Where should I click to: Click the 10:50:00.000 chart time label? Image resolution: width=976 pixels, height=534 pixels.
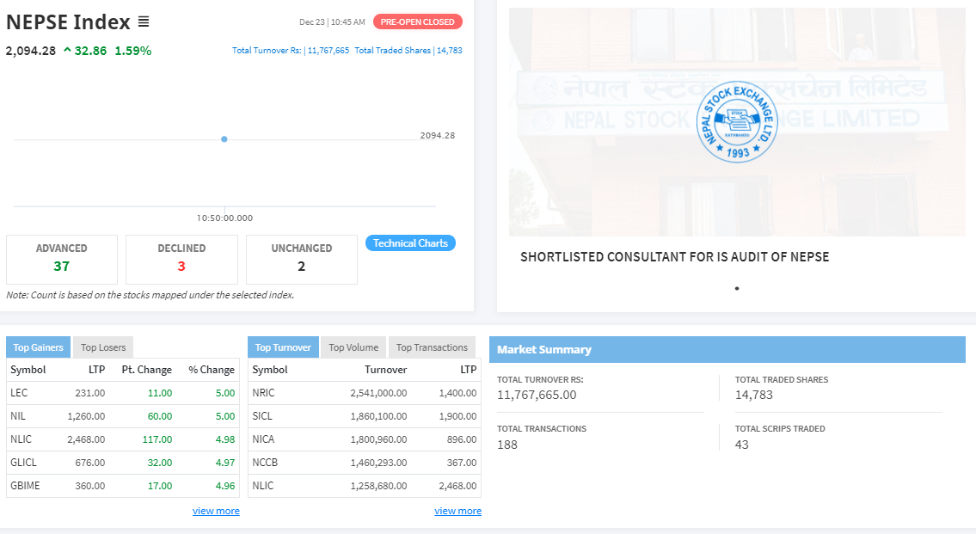click(x=224, y=218)
